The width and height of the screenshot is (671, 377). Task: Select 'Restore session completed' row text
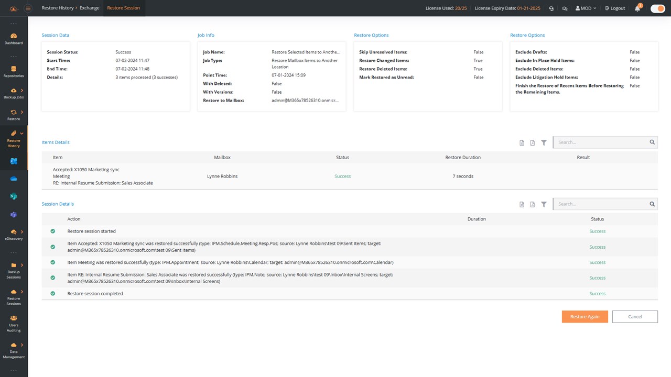point(95,294)
